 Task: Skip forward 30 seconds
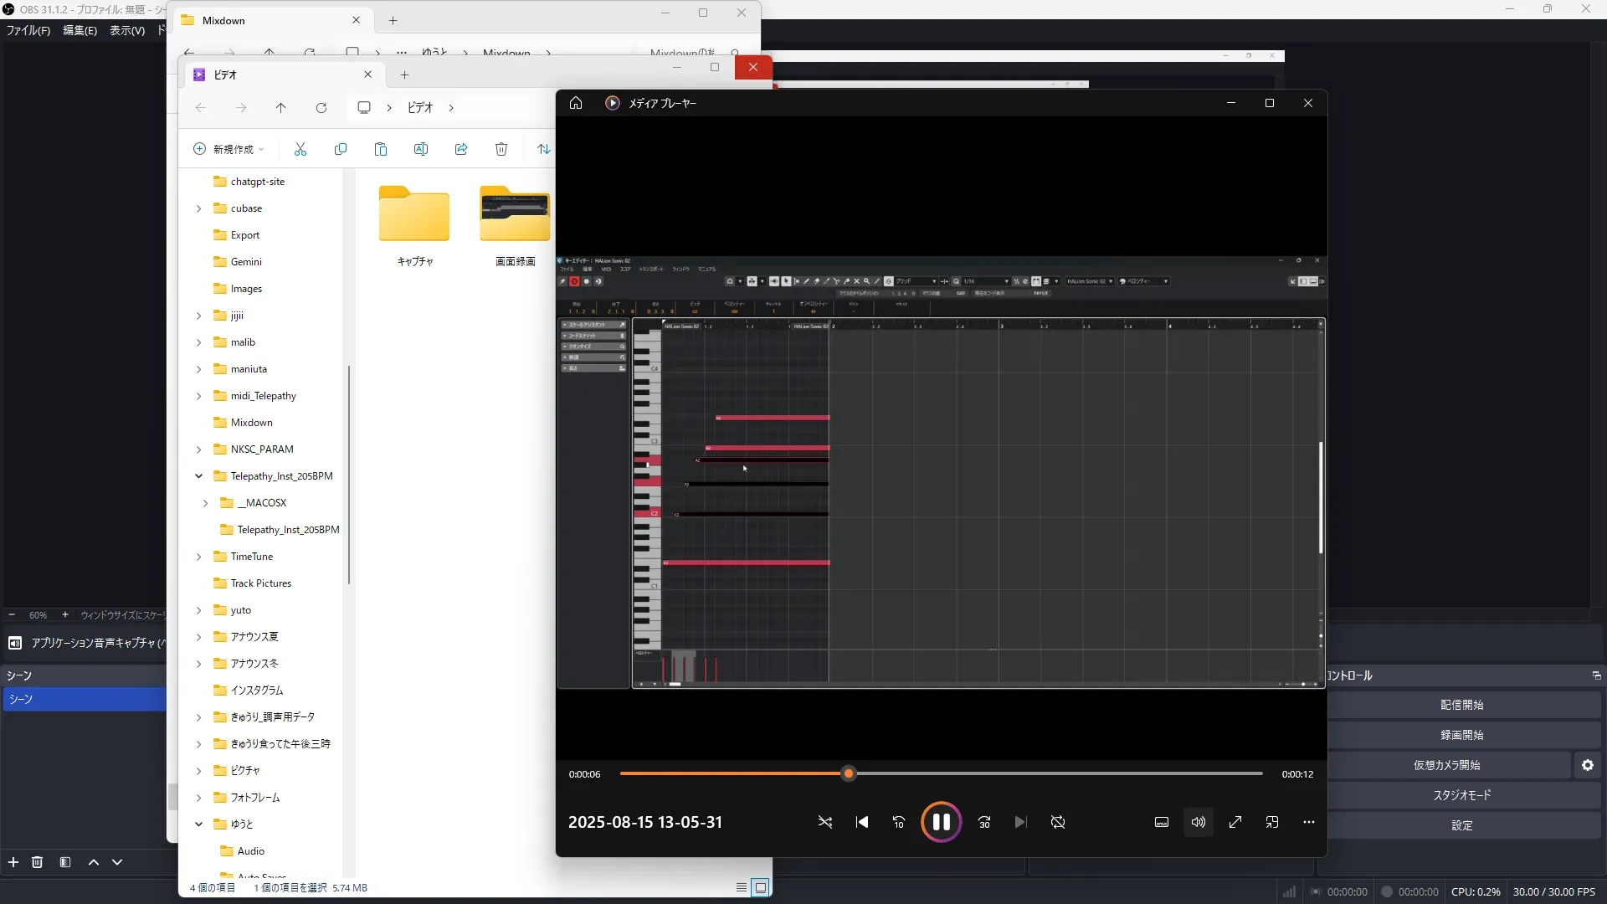coord(984,822)
